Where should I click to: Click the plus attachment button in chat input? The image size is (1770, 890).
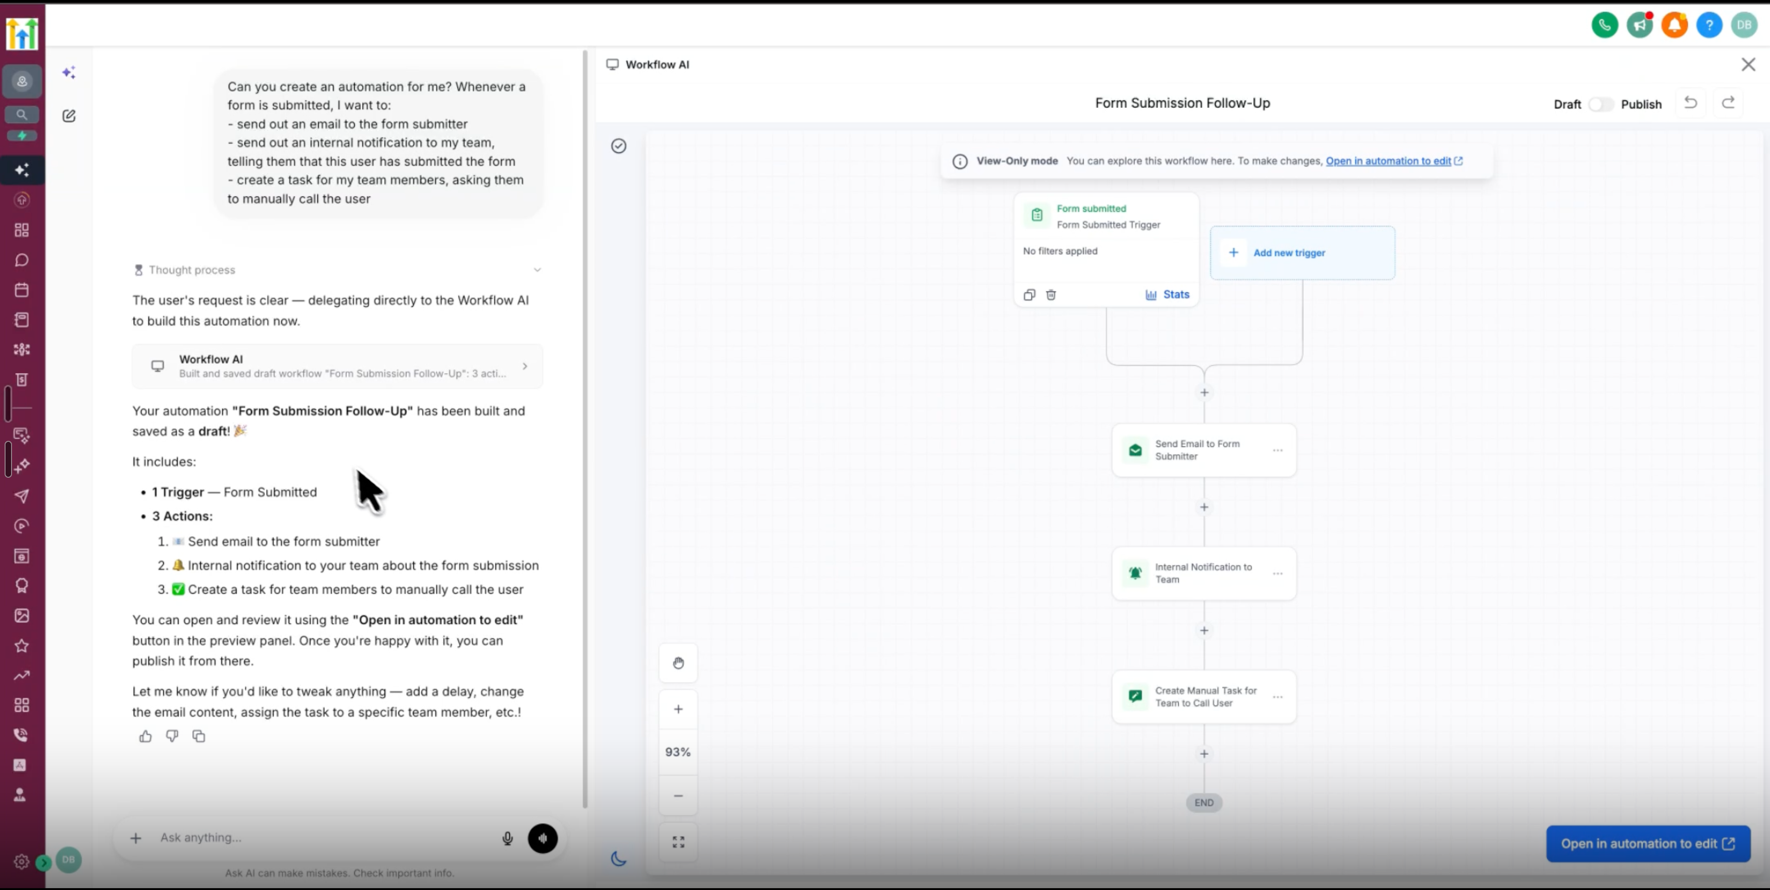coord(136,838)
